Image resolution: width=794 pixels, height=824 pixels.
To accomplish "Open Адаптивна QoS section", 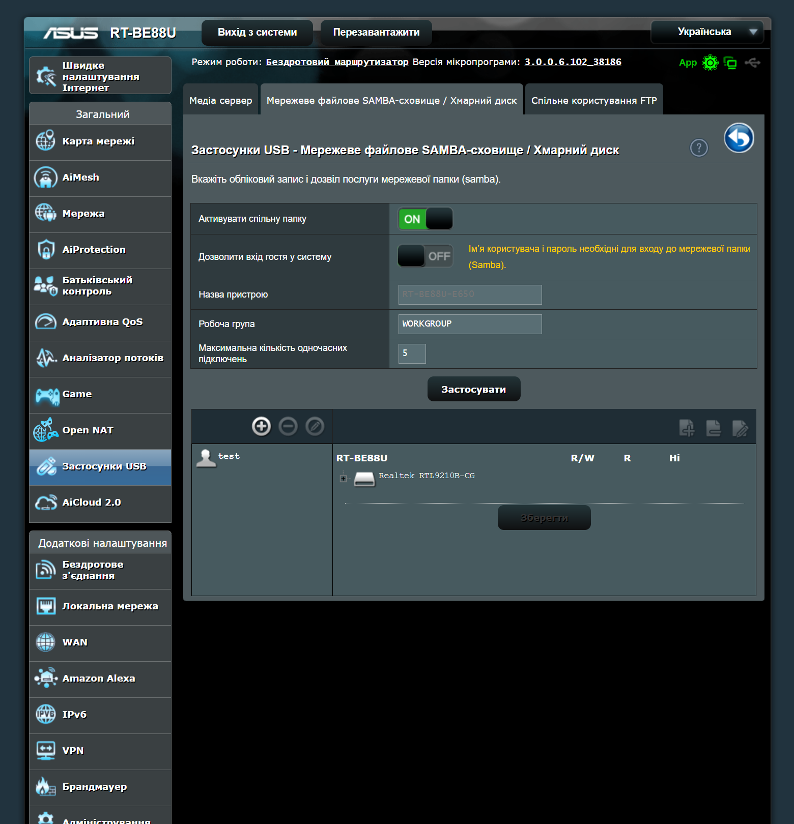I will coord(100,322).
